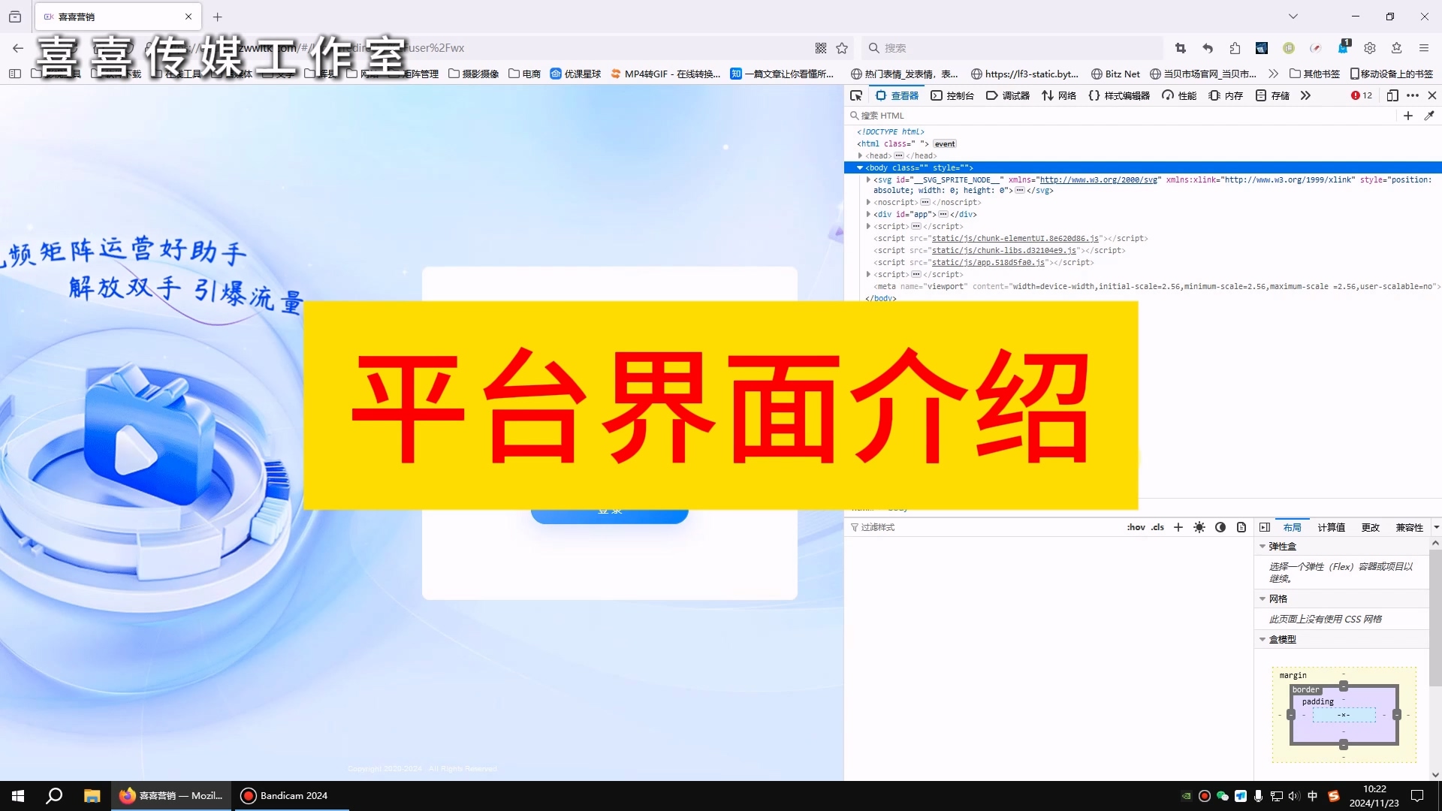Pick a color with the eyedropper icon

point(1429,116)
